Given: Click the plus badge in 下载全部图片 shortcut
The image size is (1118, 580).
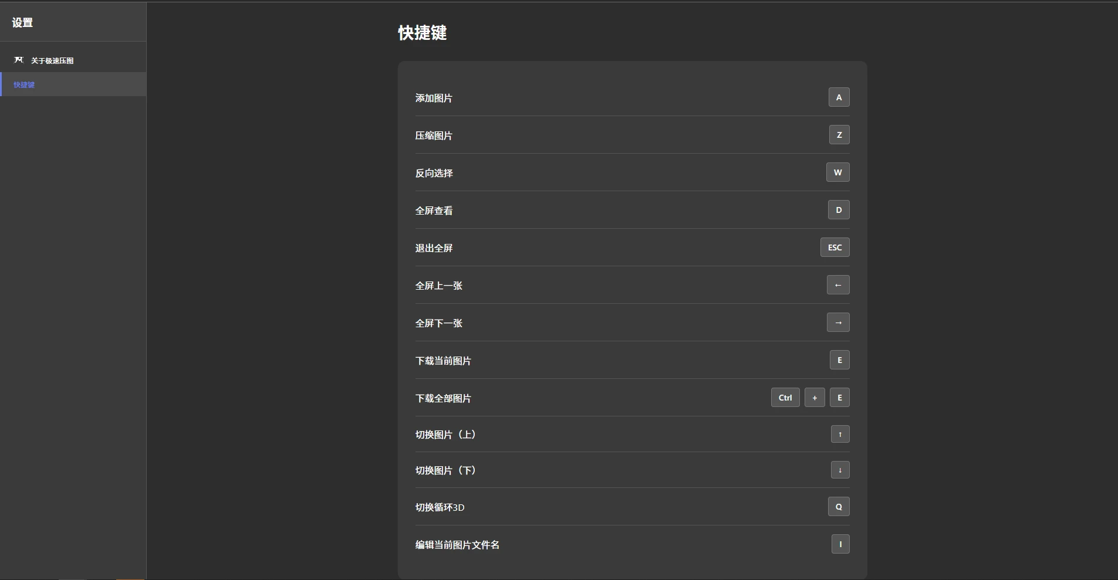Looking at the screenshot, I should (x=814, y=397).
